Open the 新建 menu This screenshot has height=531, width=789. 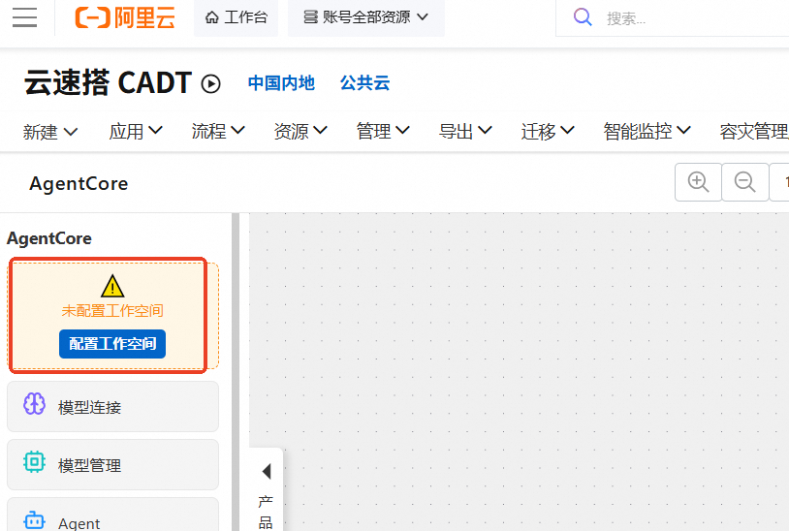pyautogui.click(x=49, y=132)
